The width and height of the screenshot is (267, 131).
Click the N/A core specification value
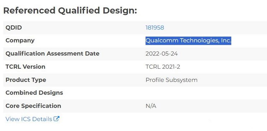click(151, 106)
